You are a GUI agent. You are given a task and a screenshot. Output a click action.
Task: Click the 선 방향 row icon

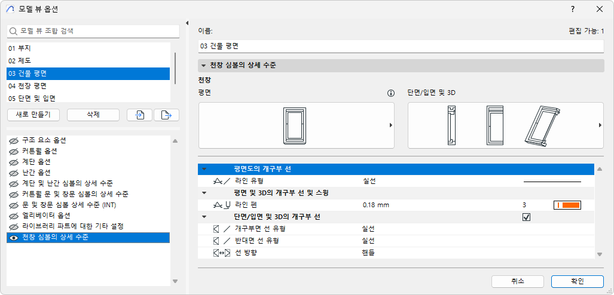[221, 253]
